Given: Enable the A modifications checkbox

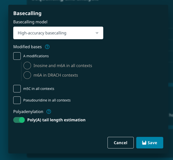Looking at the screenshot, I should click(17, 56).
